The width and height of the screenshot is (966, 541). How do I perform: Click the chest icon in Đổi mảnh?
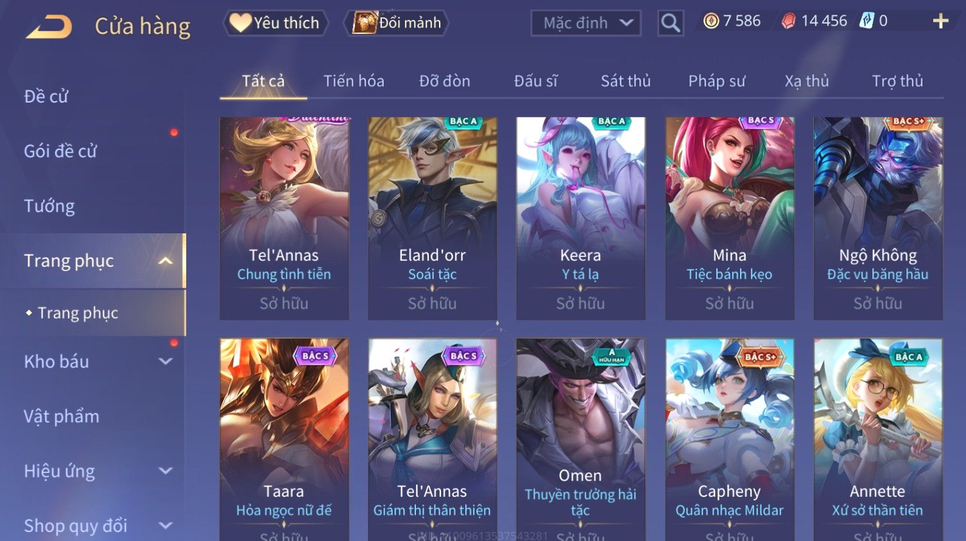click(x=364, y=22)
